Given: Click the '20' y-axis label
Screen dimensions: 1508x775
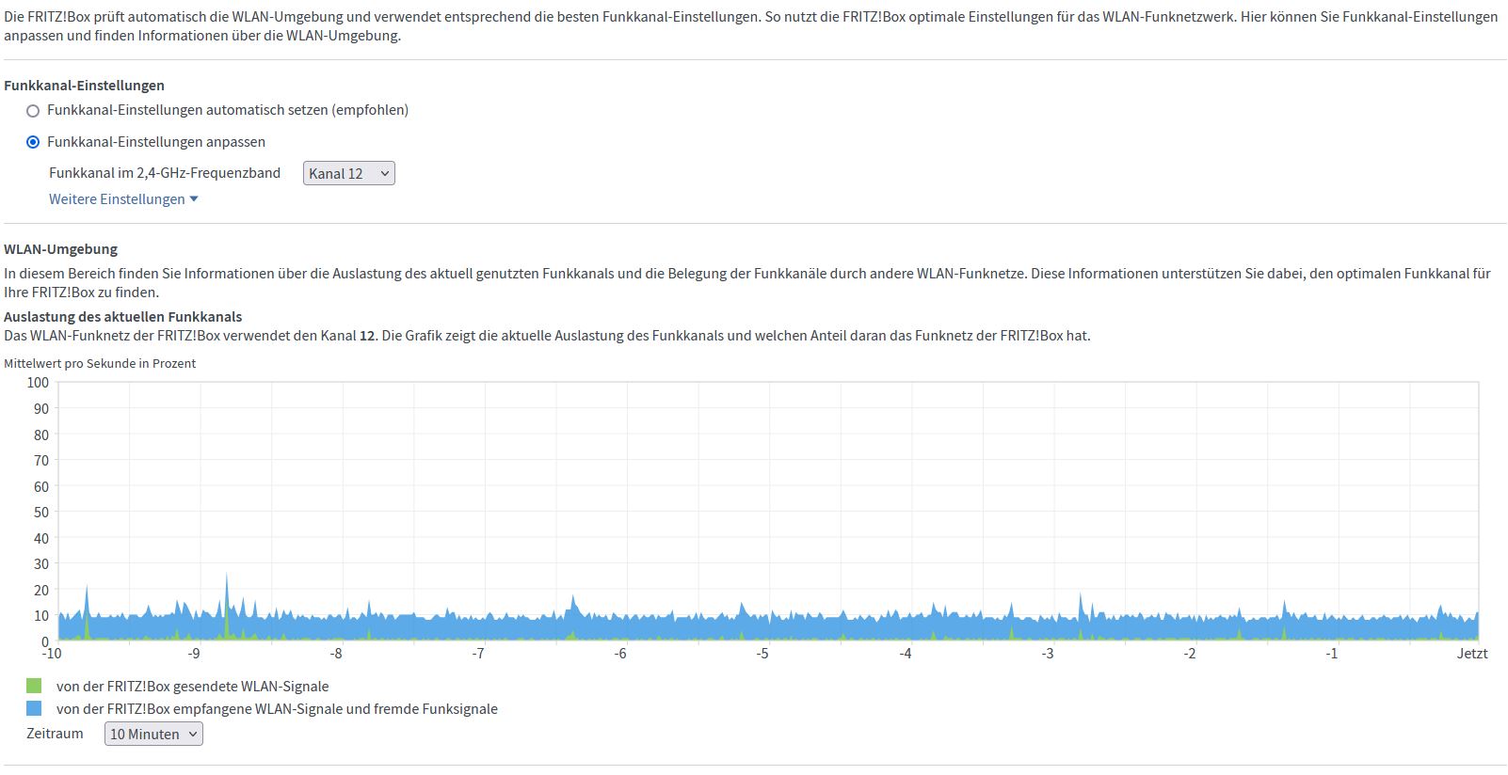Looking at the screenshot, I should tap(41, 591).
